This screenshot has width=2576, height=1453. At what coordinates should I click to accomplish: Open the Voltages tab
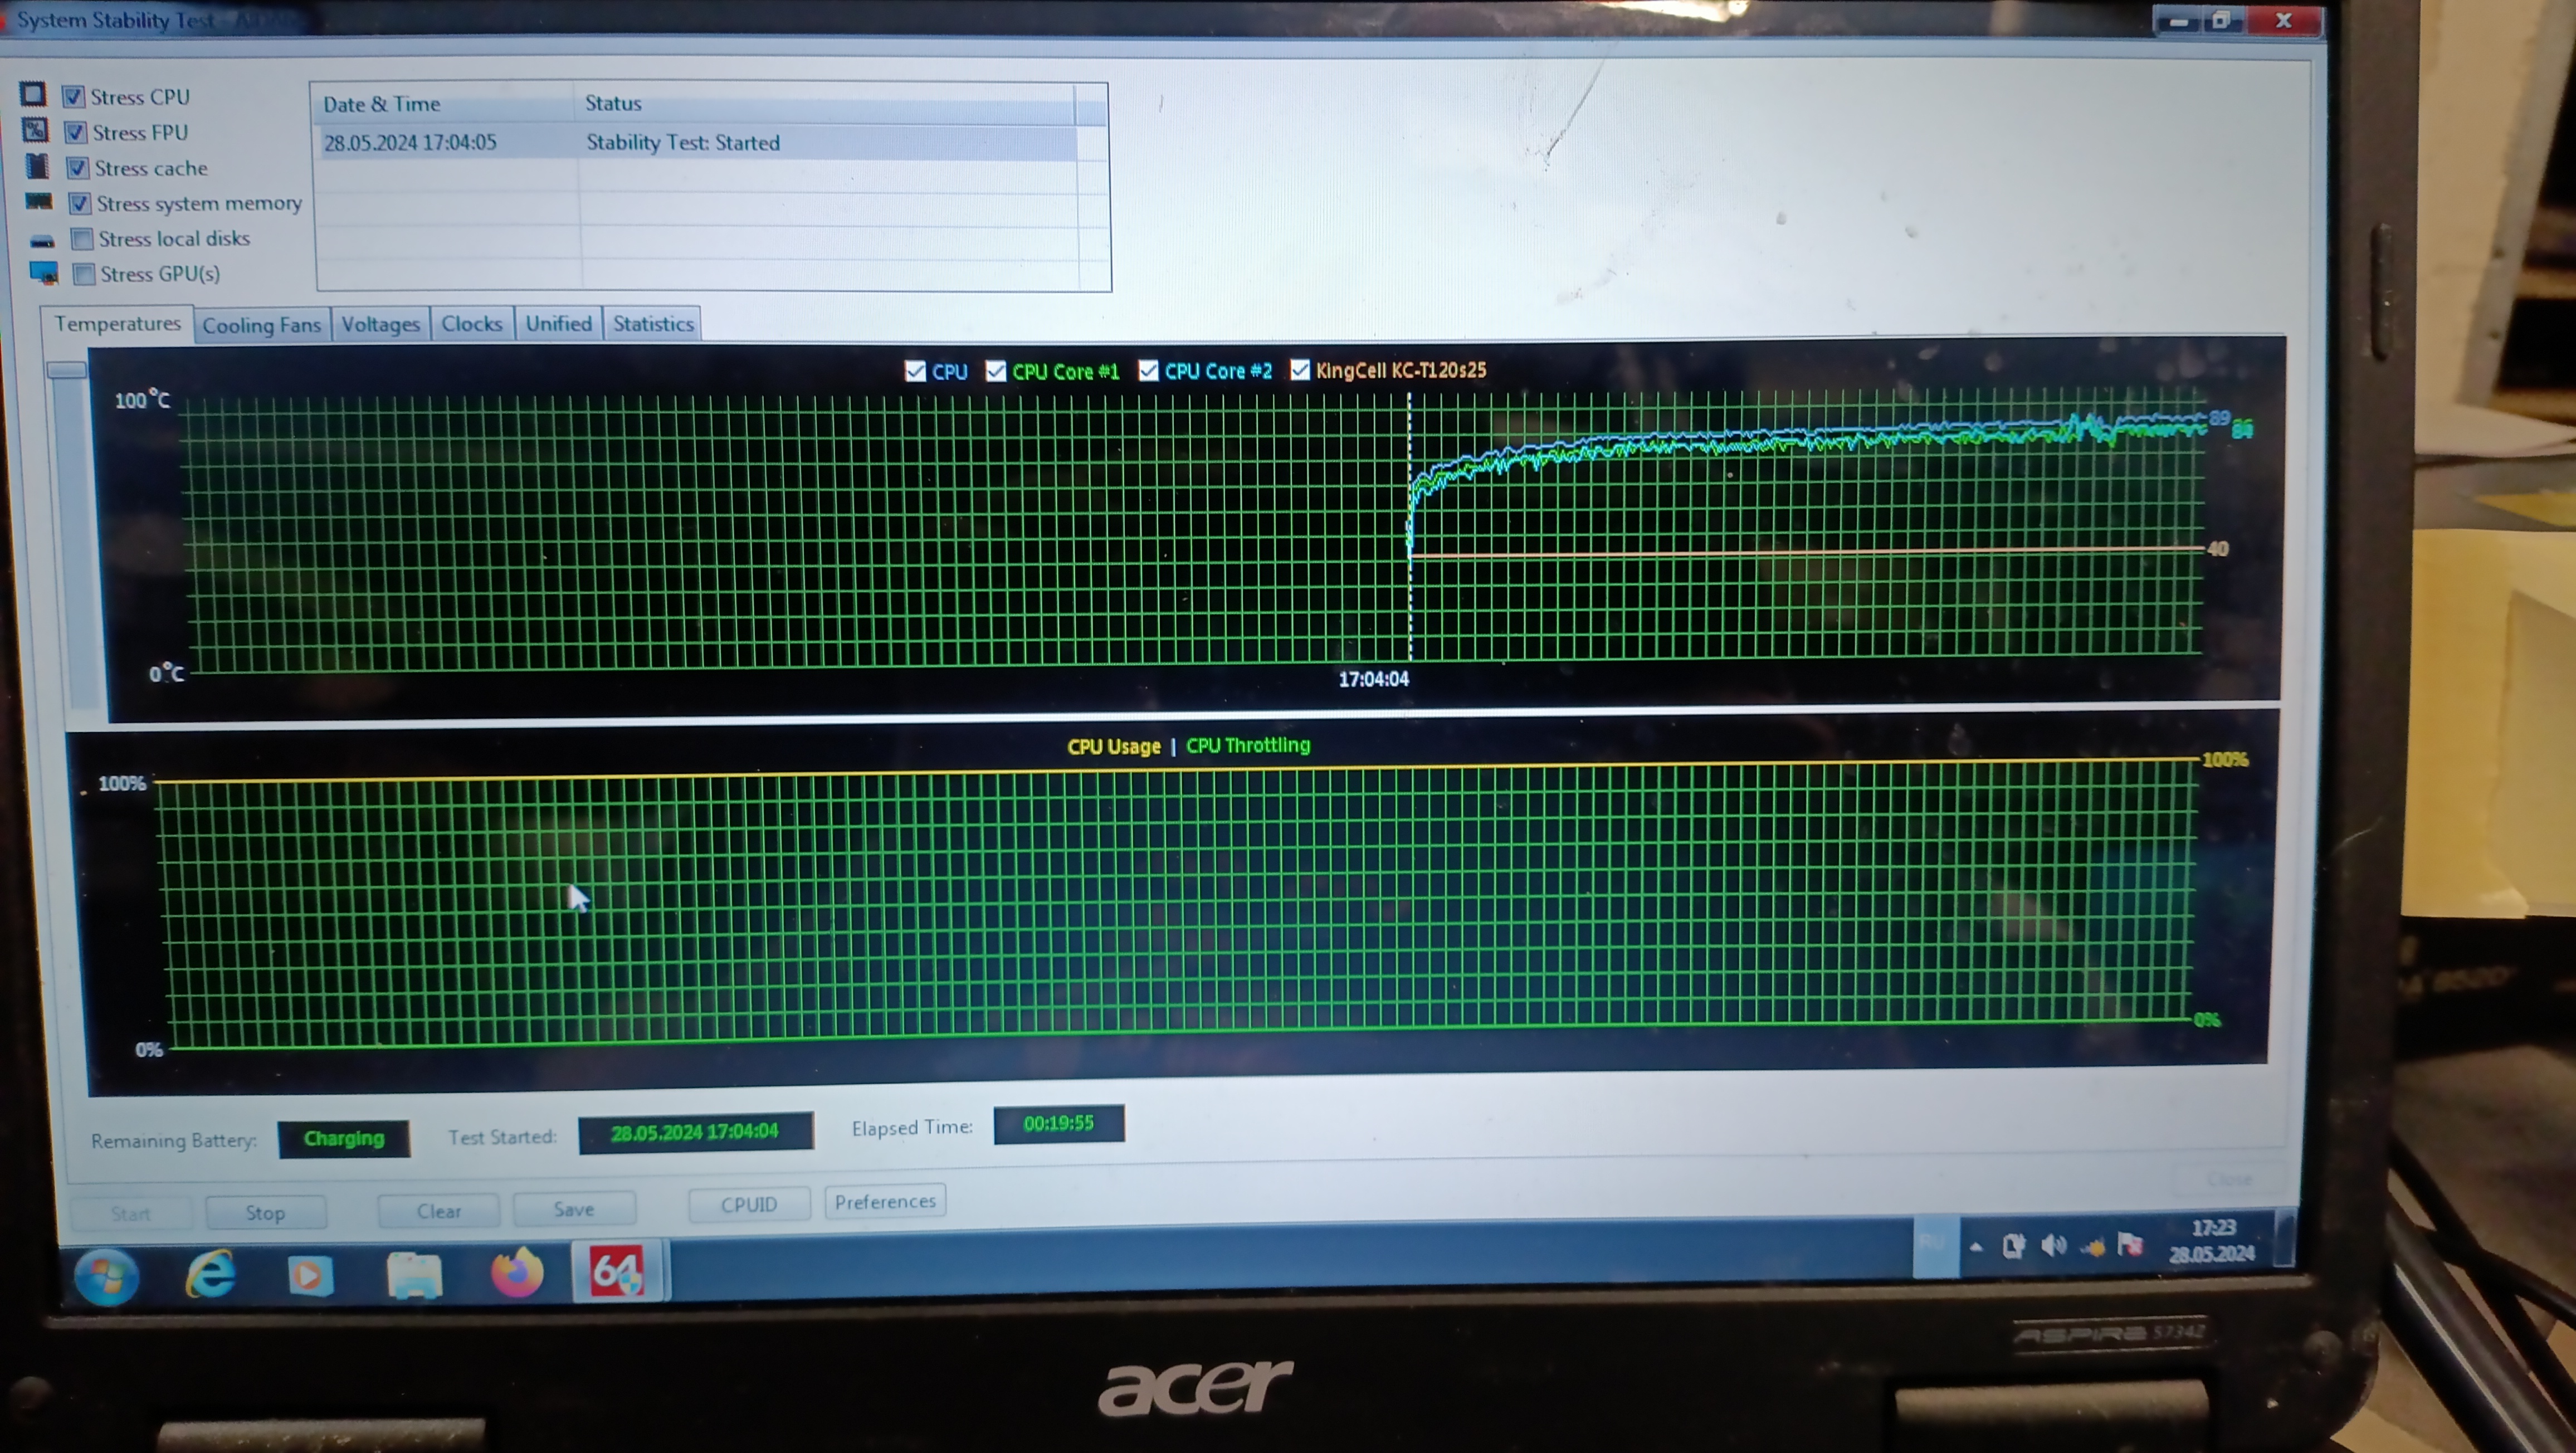click(380, 324)
